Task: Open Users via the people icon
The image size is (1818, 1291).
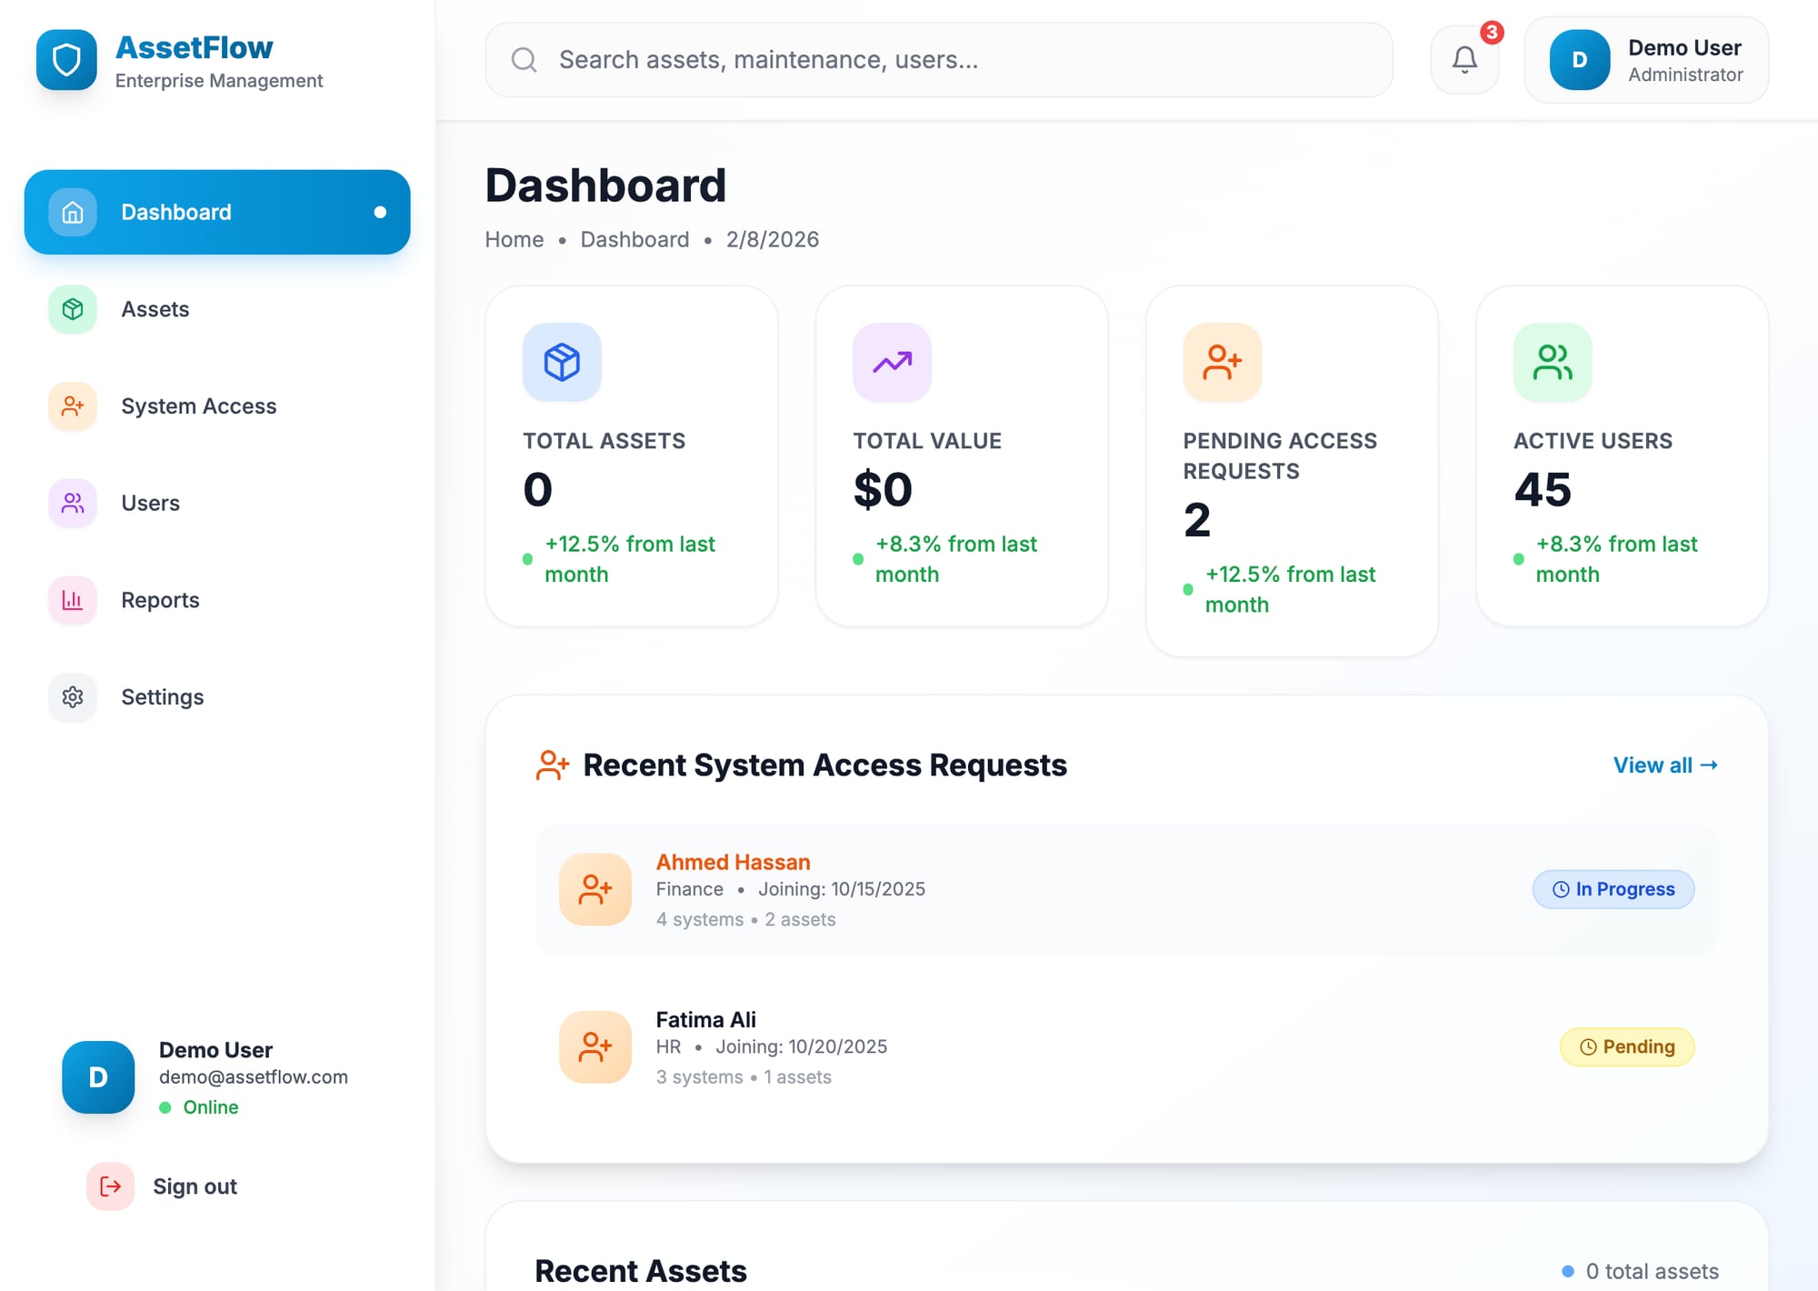Action: point(72,503)
